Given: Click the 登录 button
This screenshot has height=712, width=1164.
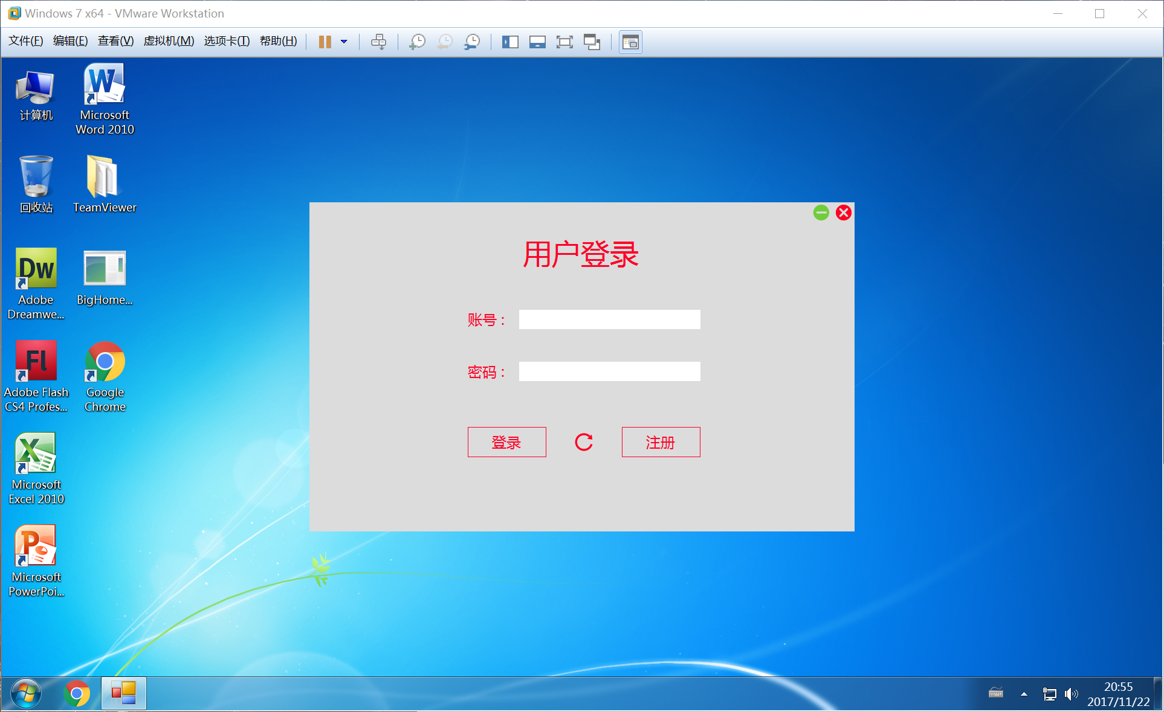Looking at the screenshot, I should [506, 442].
